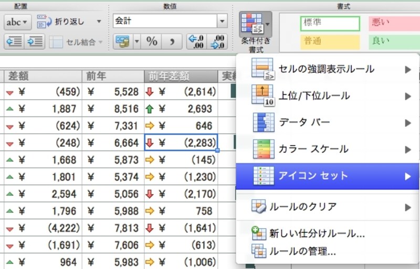The height and width of the screenshot is (269, 420).
Task: Expand the ルールのクリア submenu arrow
Action: tap(408, 208)
